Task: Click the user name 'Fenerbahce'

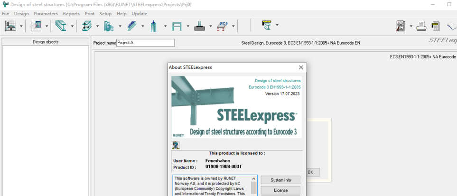Action: (x=218, y=161)
